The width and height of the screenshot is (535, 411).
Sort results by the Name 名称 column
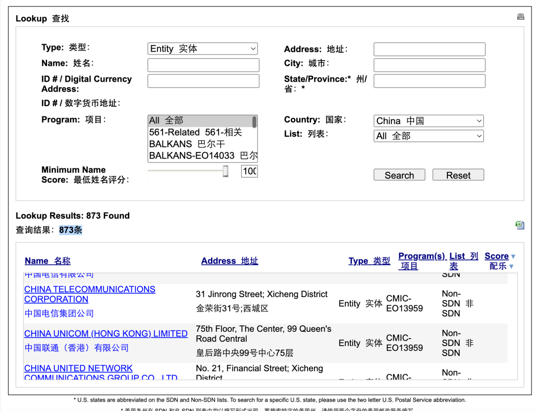pyautogui.click(x=47, y=260)
